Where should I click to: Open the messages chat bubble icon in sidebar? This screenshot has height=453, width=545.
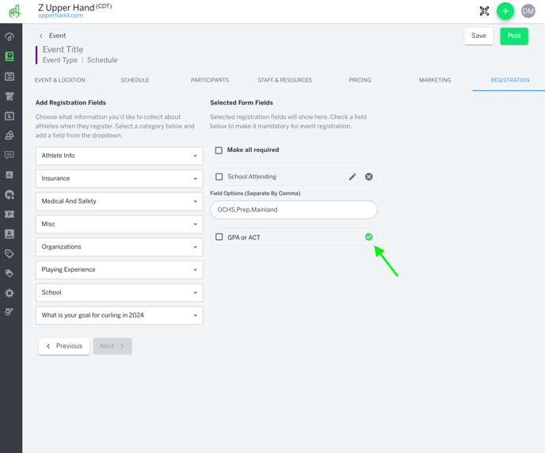coord(10,155)
